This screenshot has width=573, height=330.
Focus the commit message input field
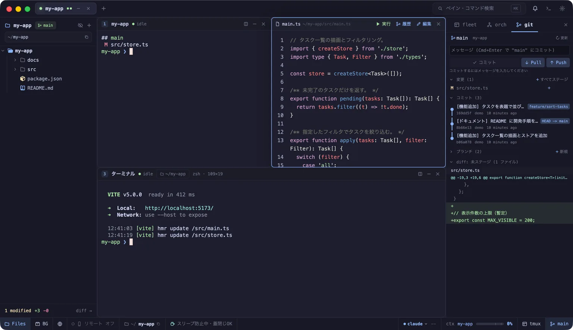pos(509,50)
